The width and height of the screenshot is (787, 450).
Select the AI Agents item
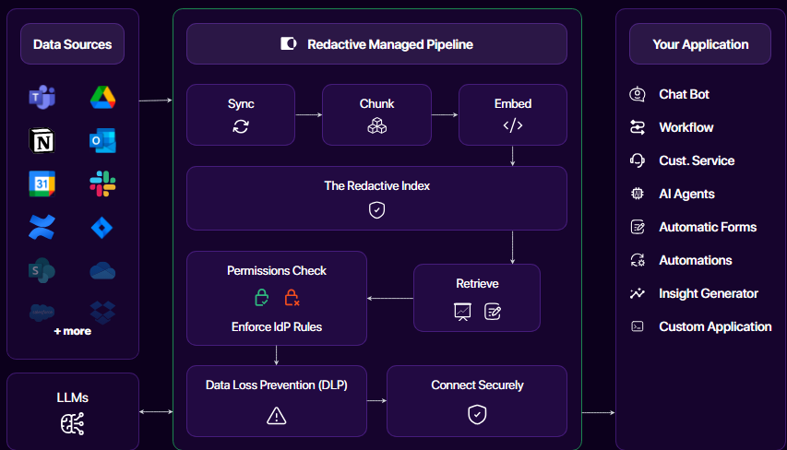pos(686,194)
